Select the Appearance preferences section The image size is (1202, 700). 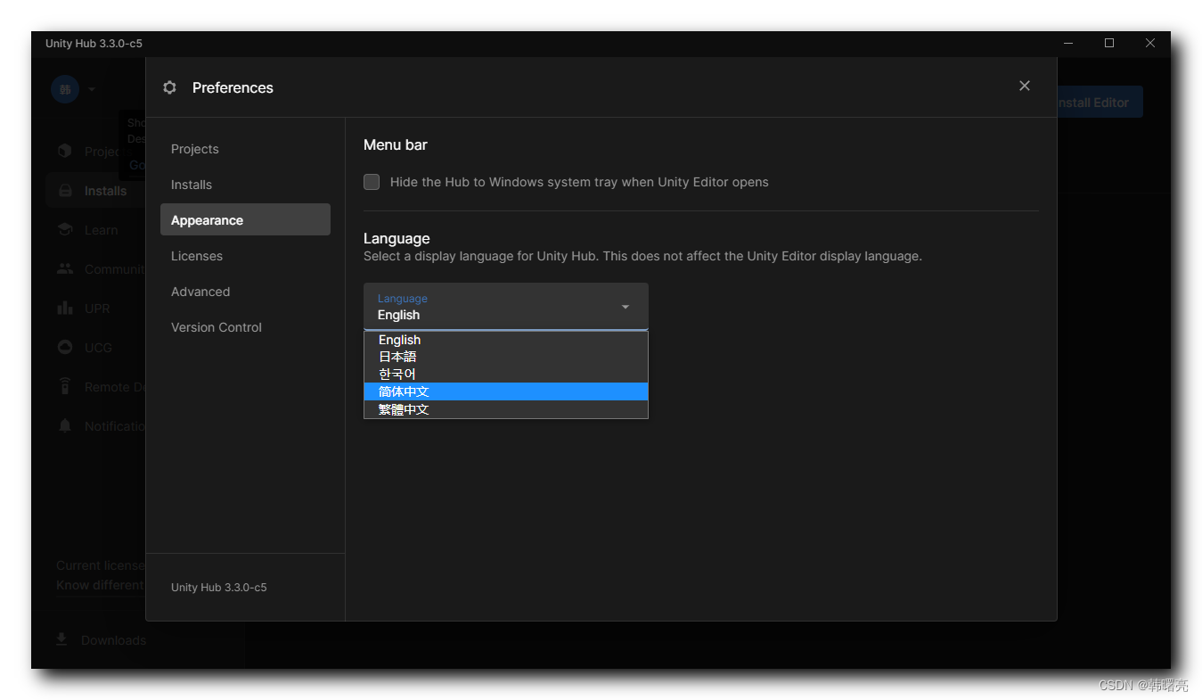245,220
